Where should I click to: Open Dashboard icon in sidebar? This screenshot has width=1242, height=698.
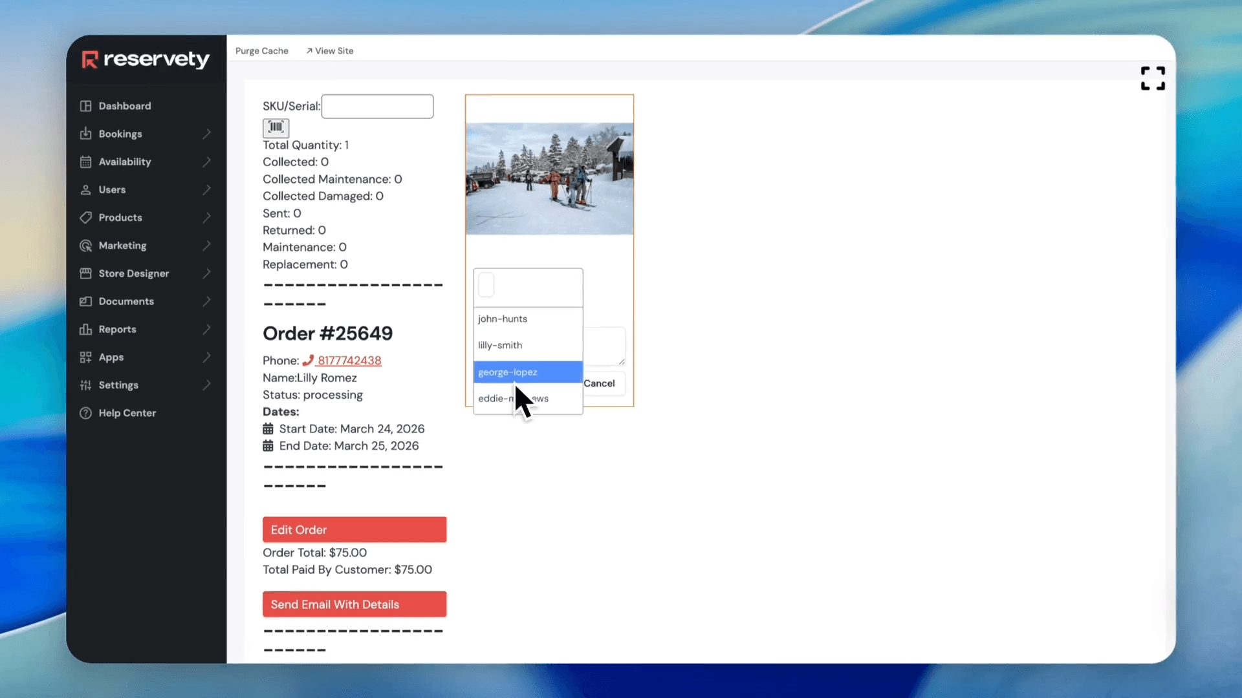(x=85, y=106)
